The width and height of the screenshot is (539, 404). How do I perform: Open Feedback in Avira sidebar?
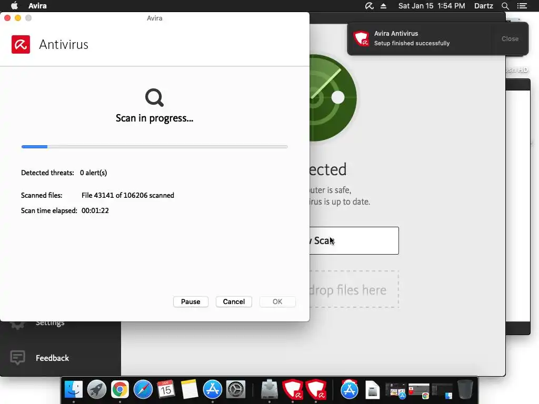[x=52, y=358]
